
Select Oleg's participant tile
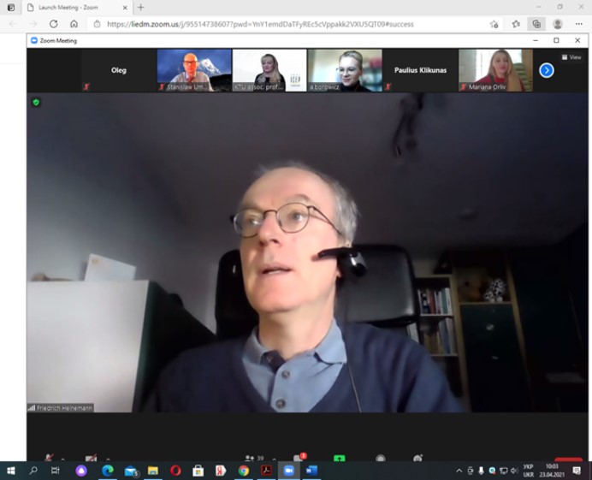tap(119, 70)
